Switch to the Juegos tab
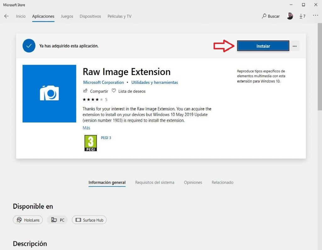322x250 pixels. pyautogui.click(x=67, y=16)
